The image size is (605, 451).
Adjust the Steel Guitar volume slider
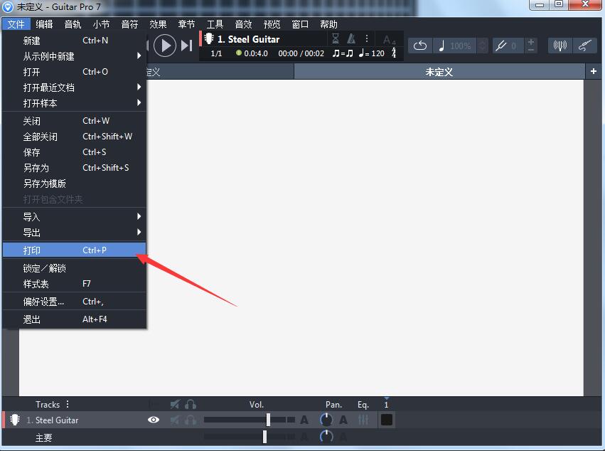point(267,419)
